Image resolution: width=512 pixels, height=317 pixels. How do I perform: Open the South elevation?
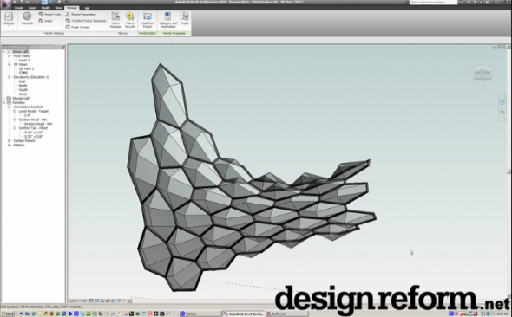tap(23, 89)
